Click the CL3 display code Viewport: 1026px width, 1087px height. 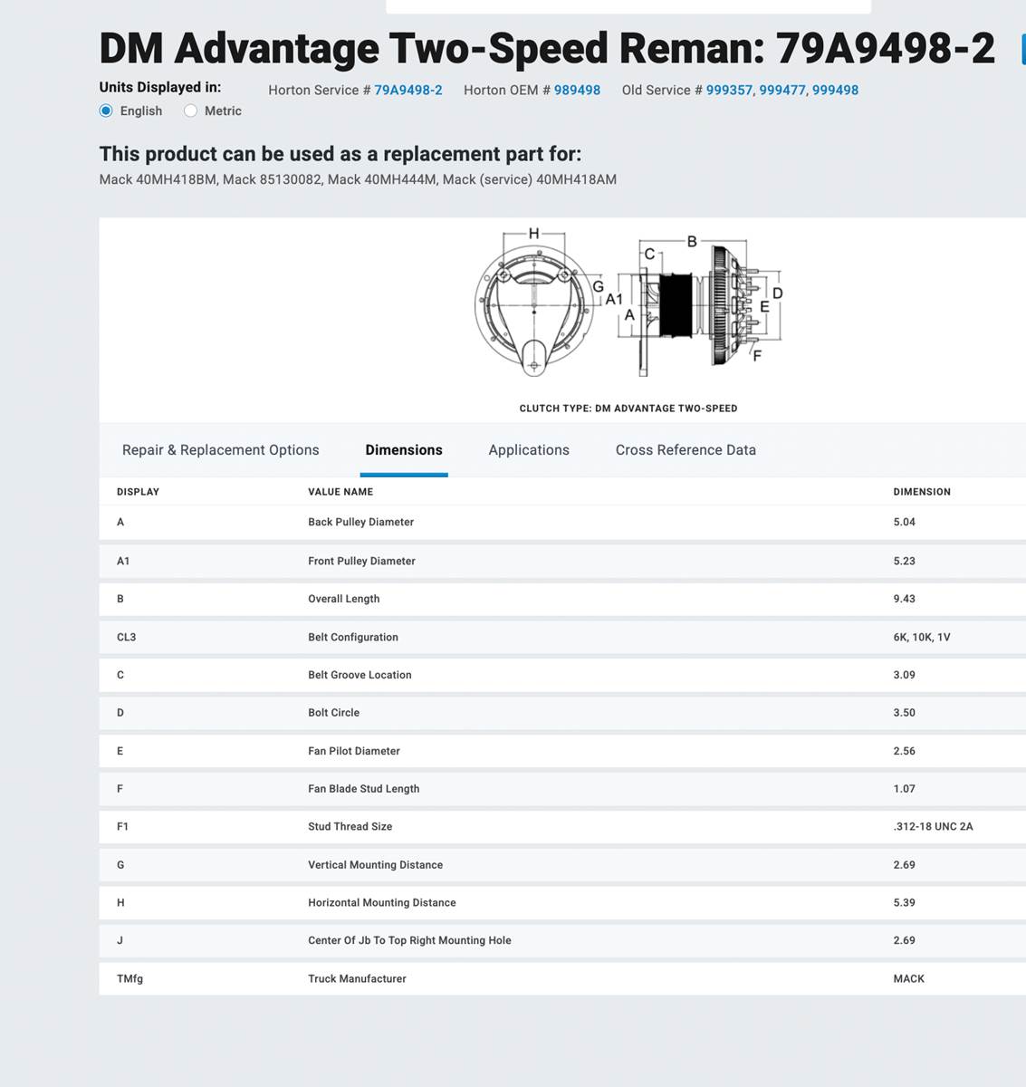[126, 637]
